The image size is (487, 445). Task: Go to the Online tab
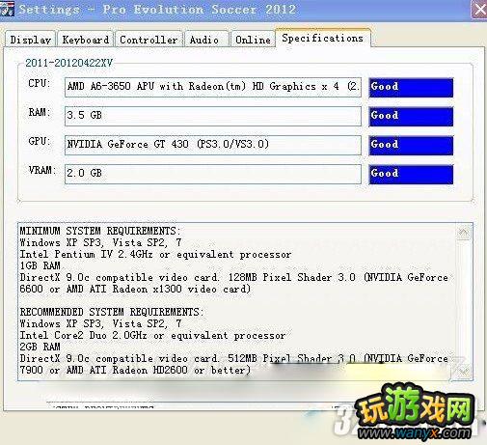(253, 40)
